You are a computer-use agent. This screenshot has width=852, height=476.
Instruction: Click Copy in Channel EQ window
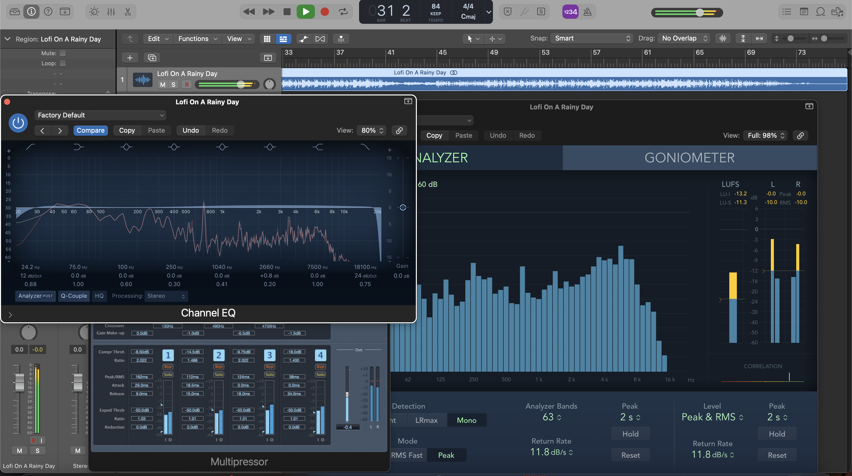127,130
